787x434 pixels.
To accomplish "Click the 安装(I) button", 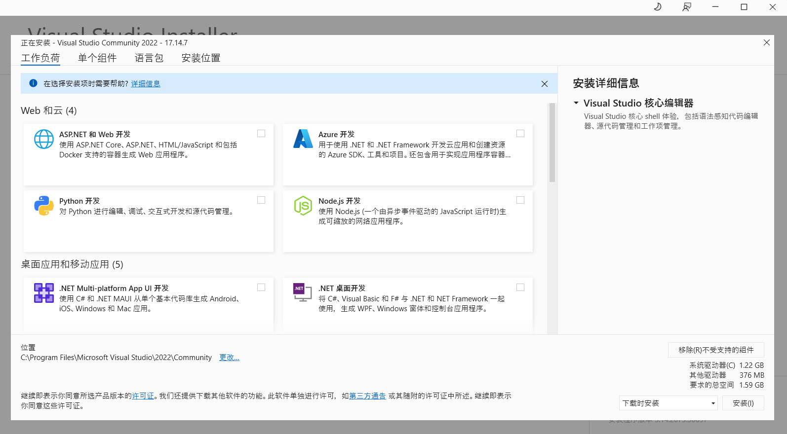I will click(743, 403).
